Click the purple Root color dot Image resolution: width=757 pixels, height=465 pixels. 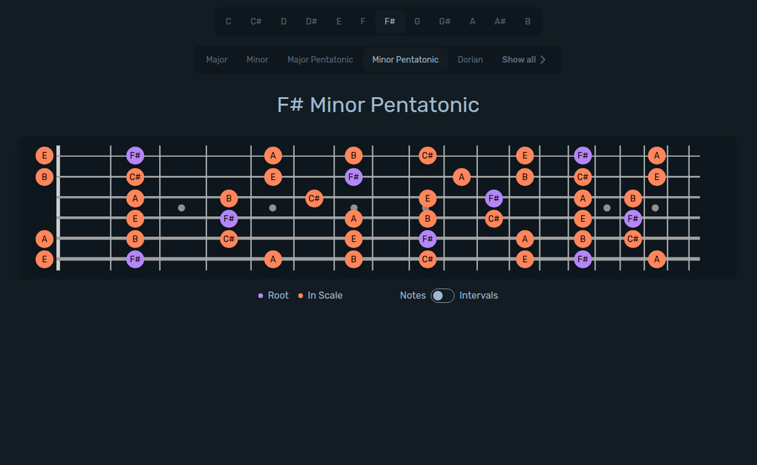point(261,295)
